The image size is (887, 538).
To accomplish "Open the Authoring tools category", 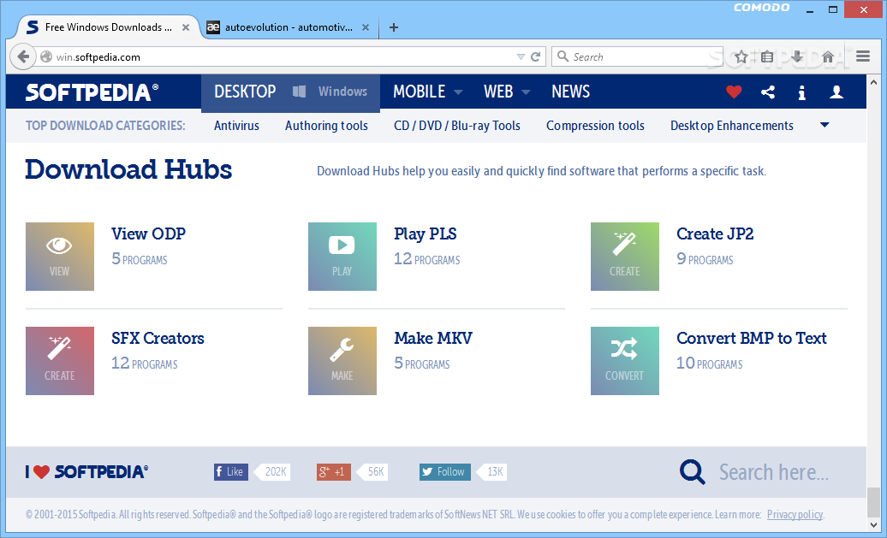I will [326, 126].
